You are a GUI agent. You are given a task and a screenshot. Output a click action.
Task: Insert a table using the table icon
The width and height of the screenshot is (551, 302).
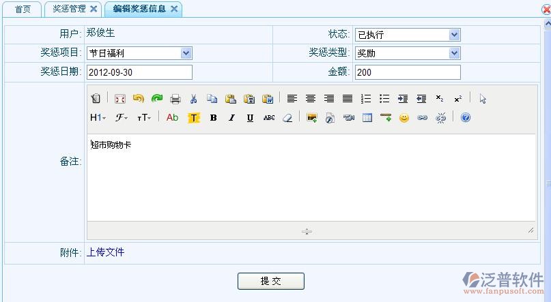pyautogui.click(x=367, y=118)
